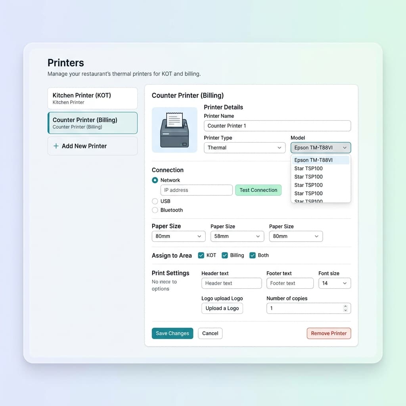Screen dimensions: 406x406
Task: Click Save Changes
Action: [172, 333]
